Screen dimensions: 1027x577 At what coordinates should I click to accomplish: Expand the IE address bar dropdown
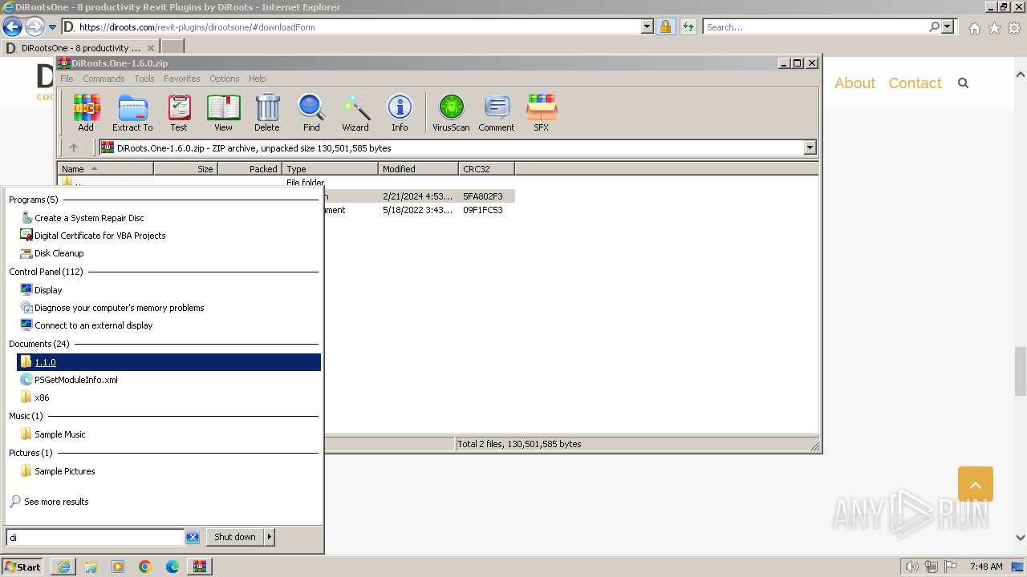click(647, 26)
